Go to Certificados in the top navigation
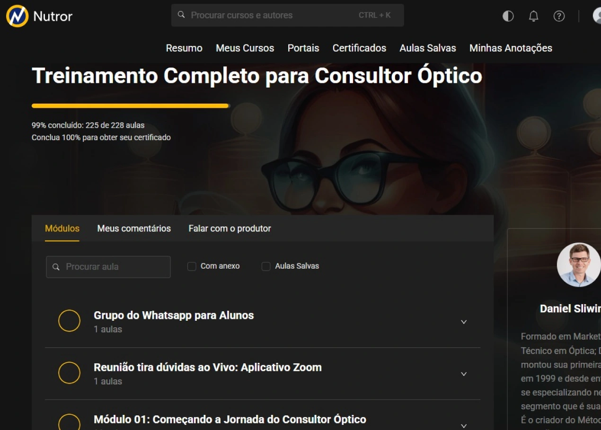601x430 pixels. coord(359,48)
